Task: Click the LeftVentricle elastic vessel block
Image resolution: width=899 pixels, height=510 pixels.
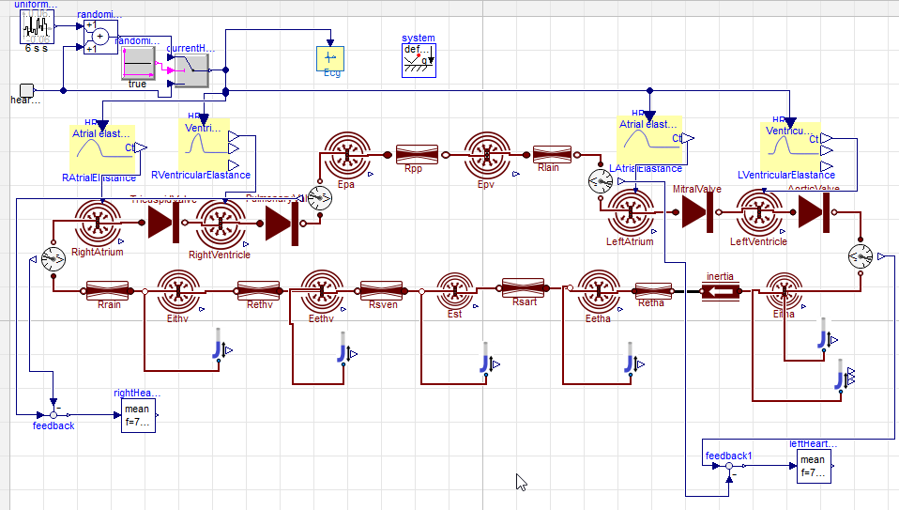Action: click(758, 213)
